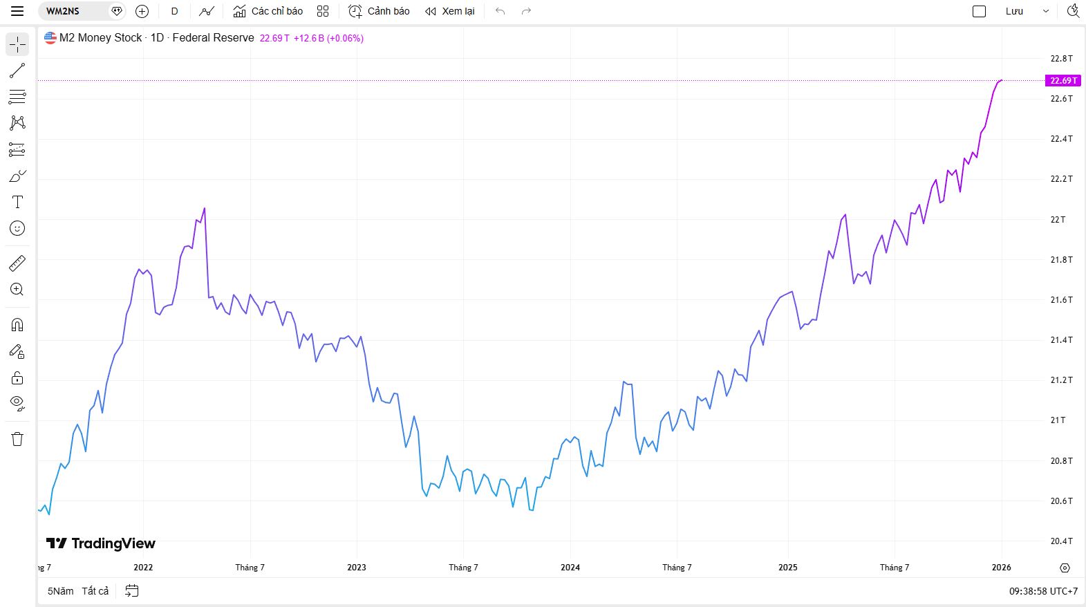Open the chart type dropdown

pos(206,11)
